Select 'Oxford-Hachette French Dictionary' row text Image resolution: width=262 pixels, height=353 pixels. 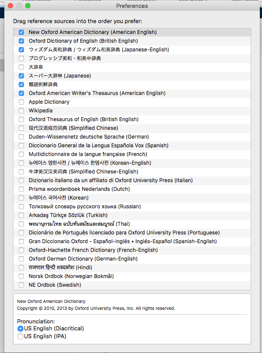93,250
